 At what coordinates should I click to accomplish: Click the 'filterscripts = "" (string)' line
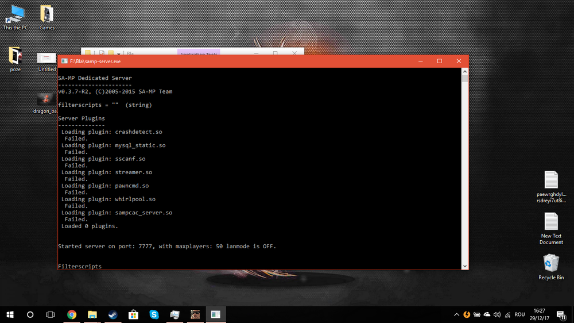104,105
